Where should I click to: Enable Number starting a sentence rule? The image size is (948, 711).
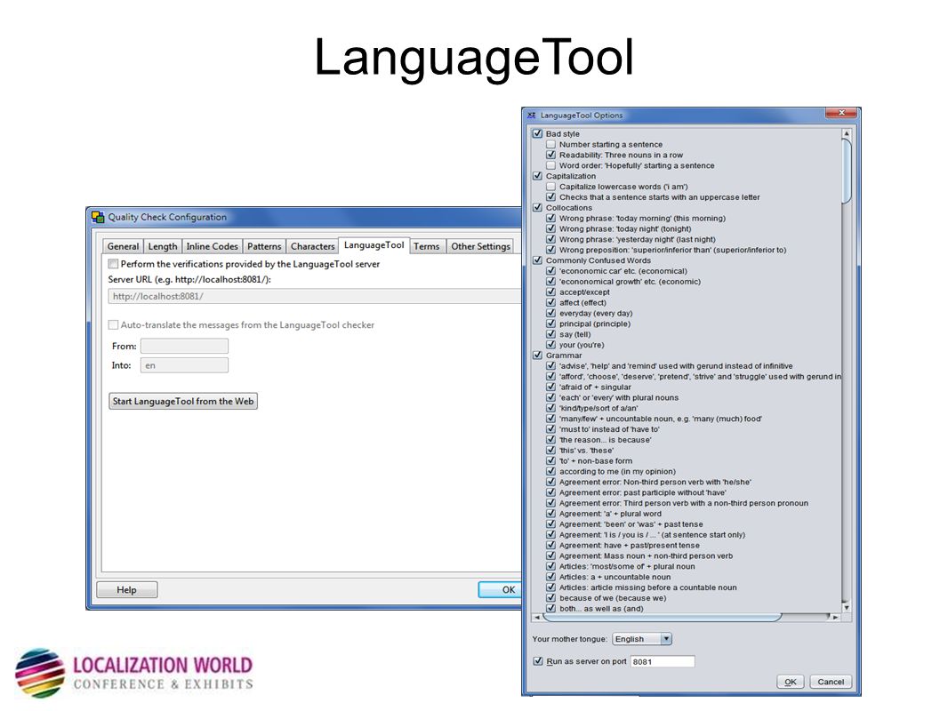(x=550, y=144)
